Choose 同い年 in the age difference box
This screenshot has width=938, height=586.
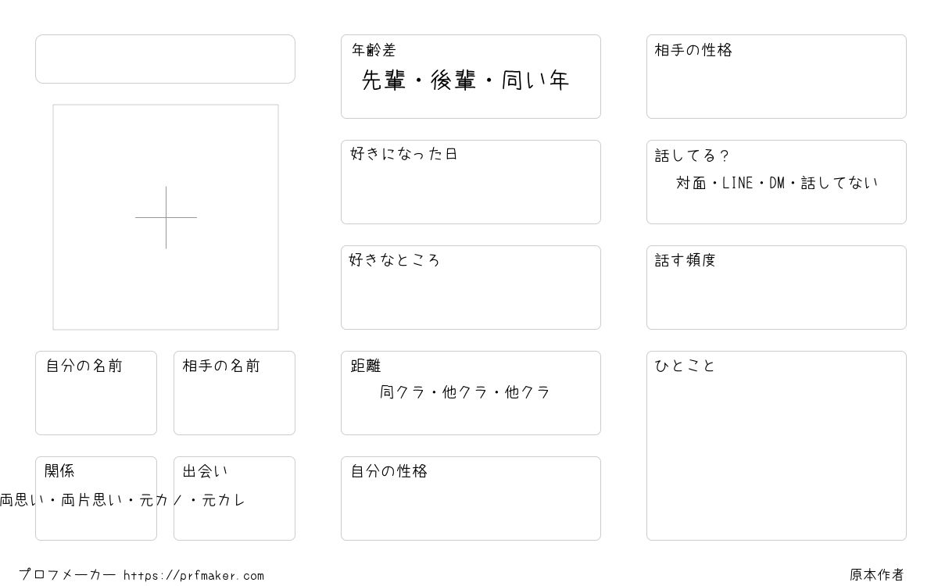click(x=535, y=80)
